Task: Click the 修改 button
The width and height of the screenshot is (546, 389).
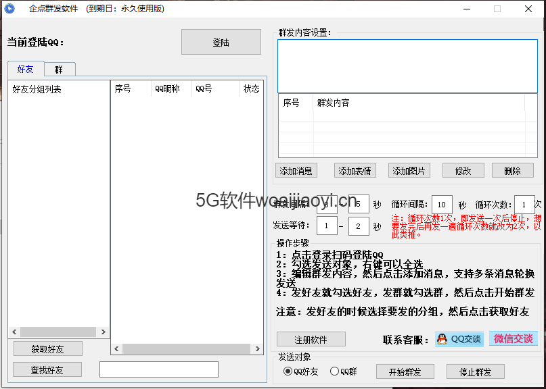Action: [x=463, y=170]
